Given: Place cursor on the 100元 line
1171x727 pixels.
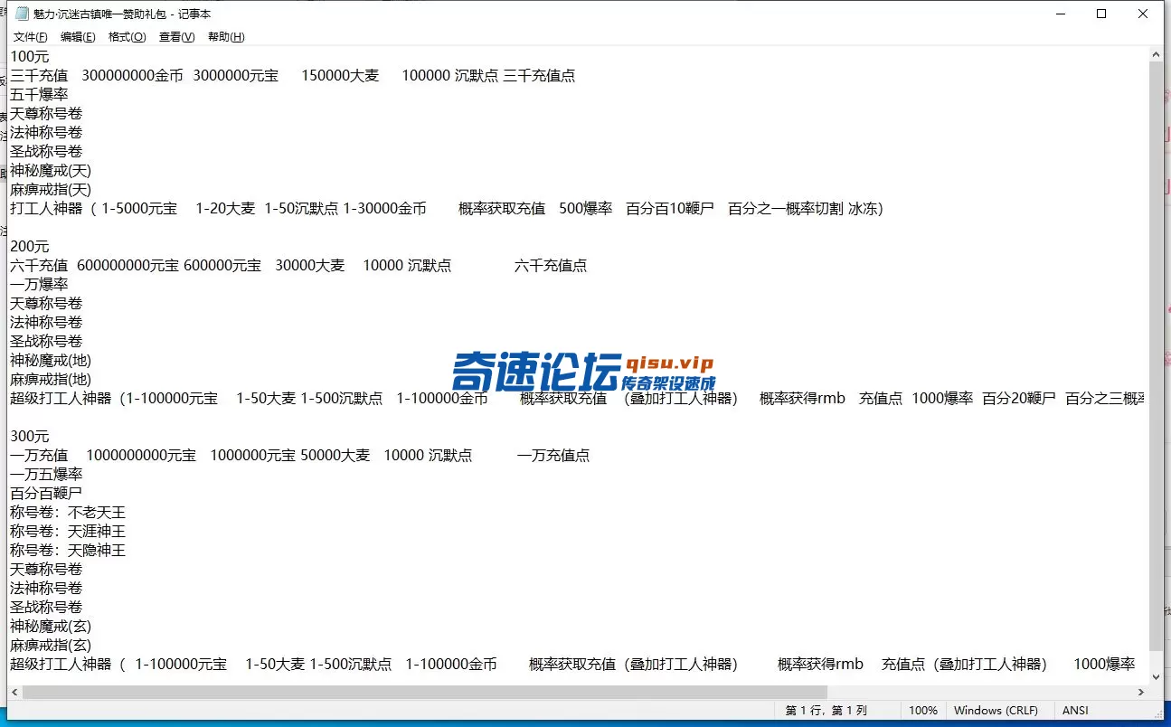Looking at the screenshot, I should coord(30,57).
